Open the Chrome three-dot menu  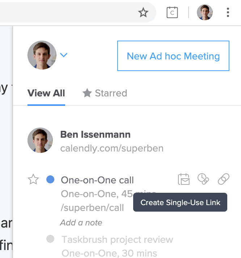pos(228,12)
